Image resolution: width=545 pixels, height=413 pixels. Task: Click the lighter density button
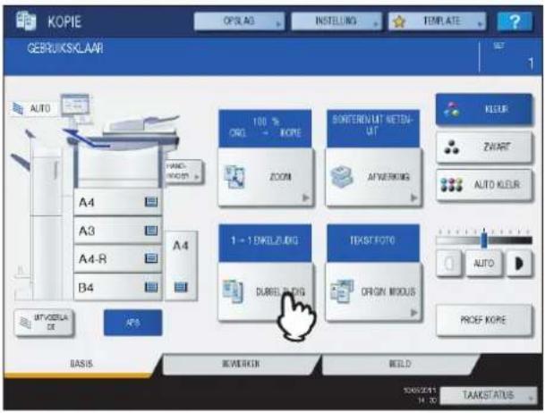pos(448,264)
